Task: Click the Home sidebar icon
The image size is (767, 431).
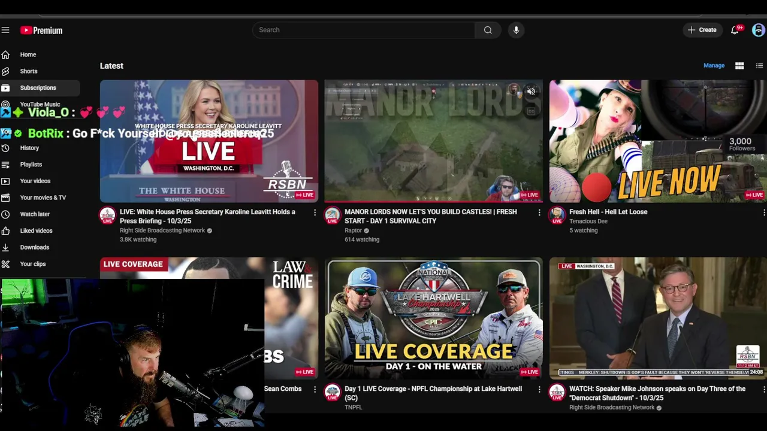Action: [5, 54]
